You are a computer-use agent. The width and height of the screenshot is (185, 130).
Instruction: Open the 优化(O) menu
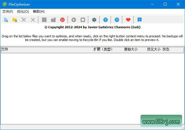click(23, 12)
